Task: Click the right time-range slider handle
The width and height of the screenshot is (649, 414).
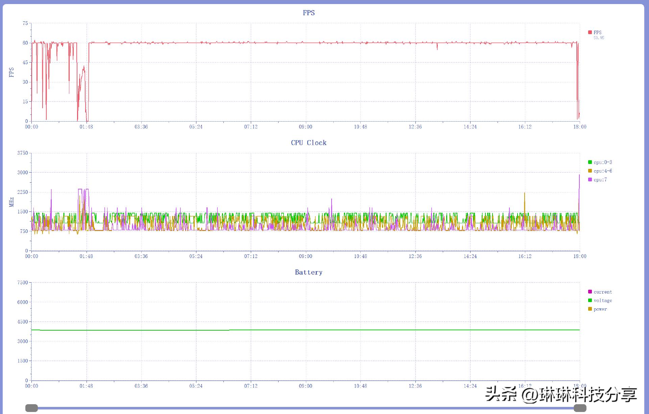Action: click(580, 408)
